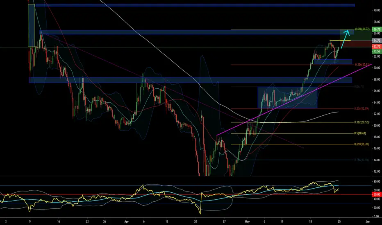Image resolution: width=382 pixels, height=225 pixels.
Task: Click the 18 date on time axis
Action: click(310, 222)
